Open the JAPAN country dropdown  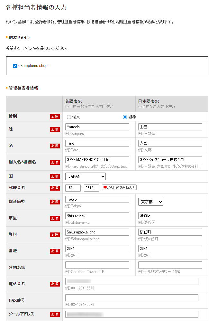(86, 176)
